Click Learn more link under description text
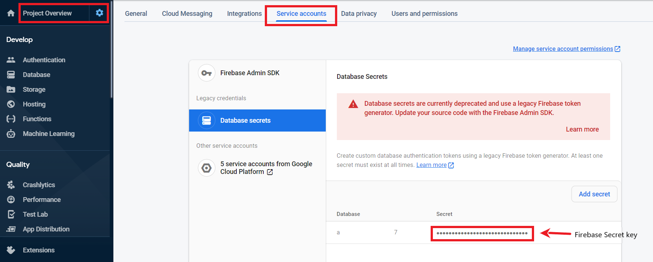653x262 pixels. 431,165
